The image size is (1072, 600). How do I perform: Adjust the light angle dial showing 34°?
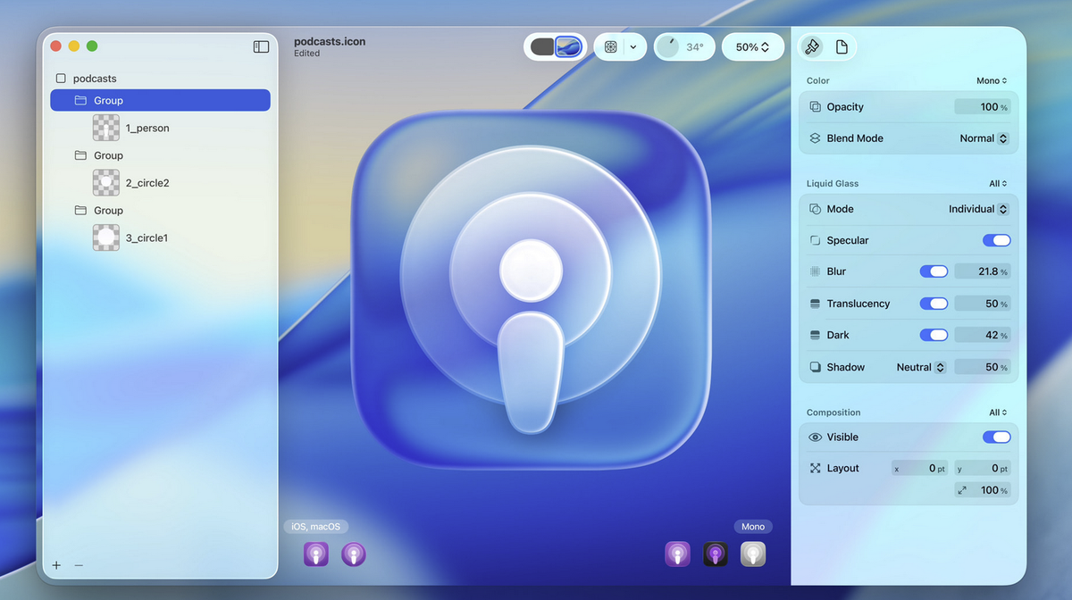pos(684,46)
